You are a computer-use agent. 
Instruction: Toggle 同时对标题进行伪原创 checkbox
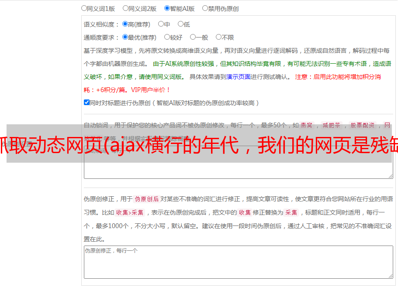[x=87, y=102]
